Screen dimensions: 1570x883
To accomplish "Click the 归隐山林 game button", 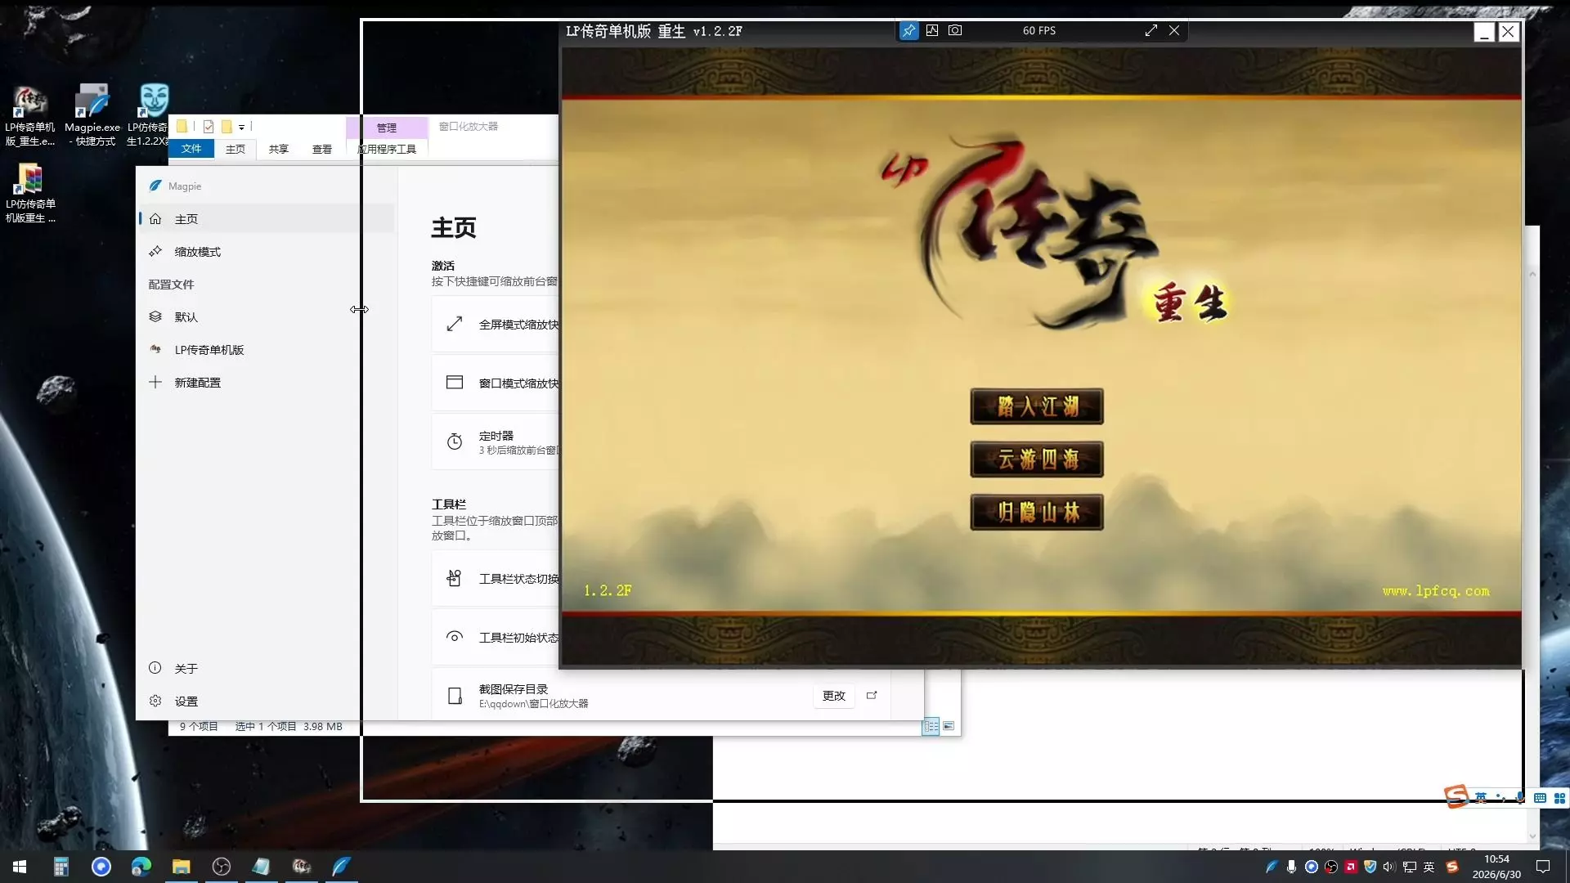I will pyautogui.click(x=1037, y=513).
